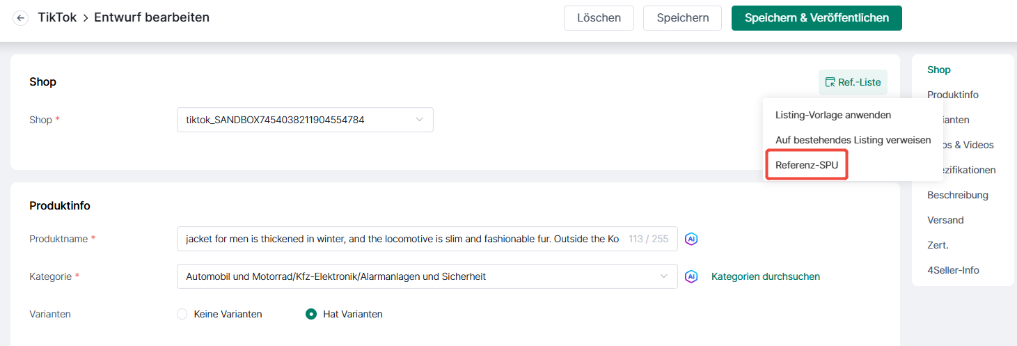
Task: Select the Keine Varianten radio button
Action: 182,314
